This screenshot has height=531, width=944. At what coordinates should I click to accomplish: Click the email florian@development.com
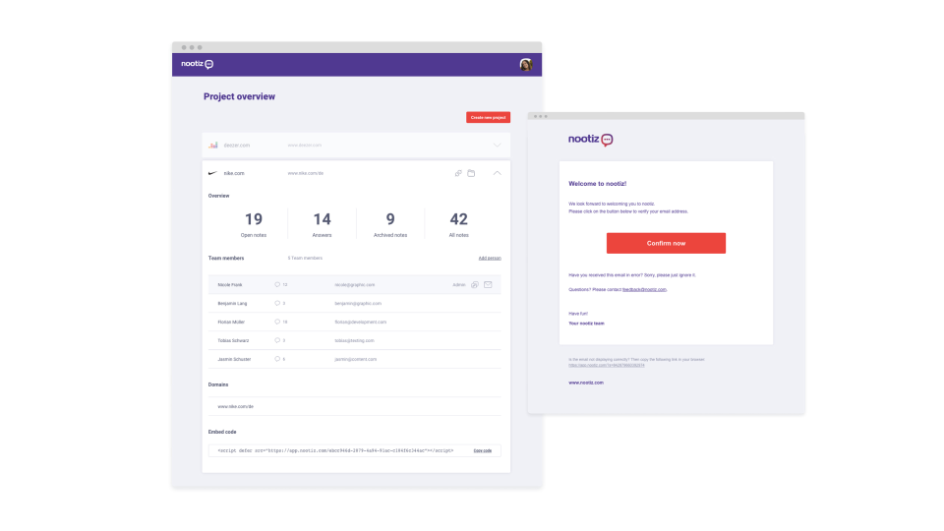coord(361,323)
